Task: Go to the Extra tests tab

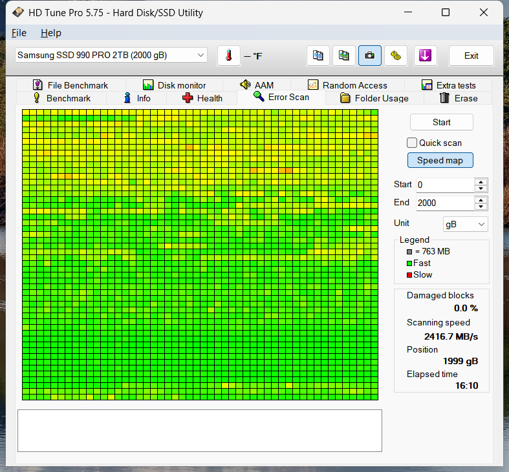Action: [448, 85]
